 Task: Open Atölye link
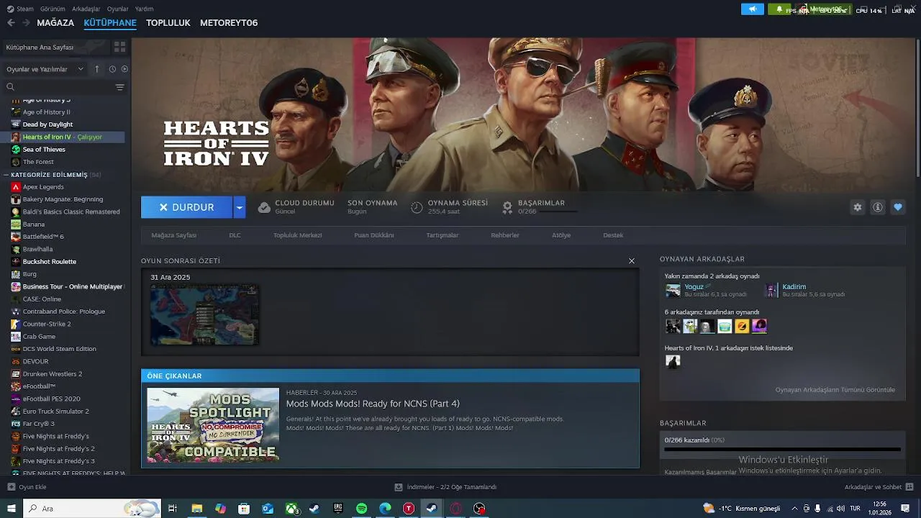coord(561,235)
